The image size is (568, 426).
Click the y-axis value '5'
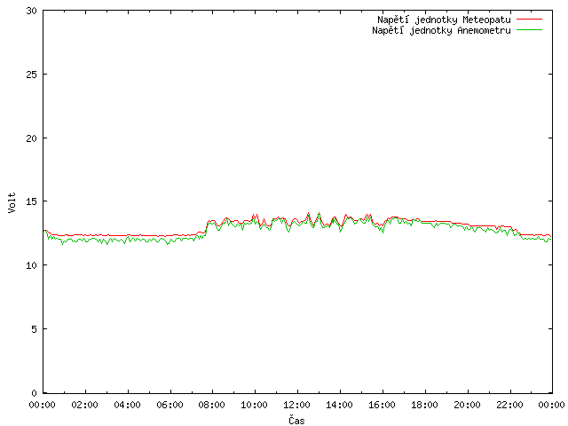pyautogui.click(x=34, y=329)
